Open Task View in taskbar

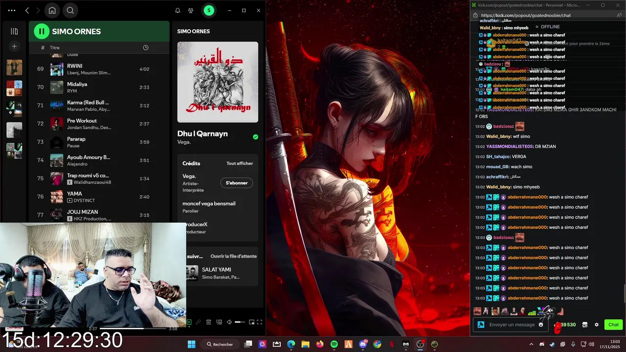point(248,344)
